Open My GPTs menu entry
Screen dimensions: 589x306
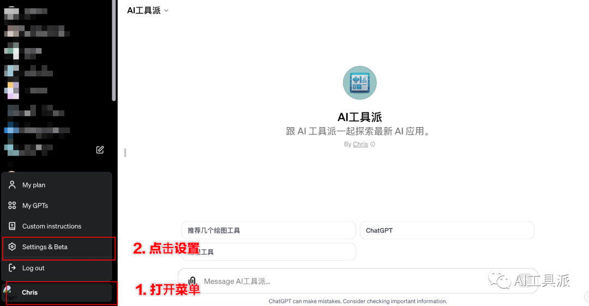coord(57,206)
